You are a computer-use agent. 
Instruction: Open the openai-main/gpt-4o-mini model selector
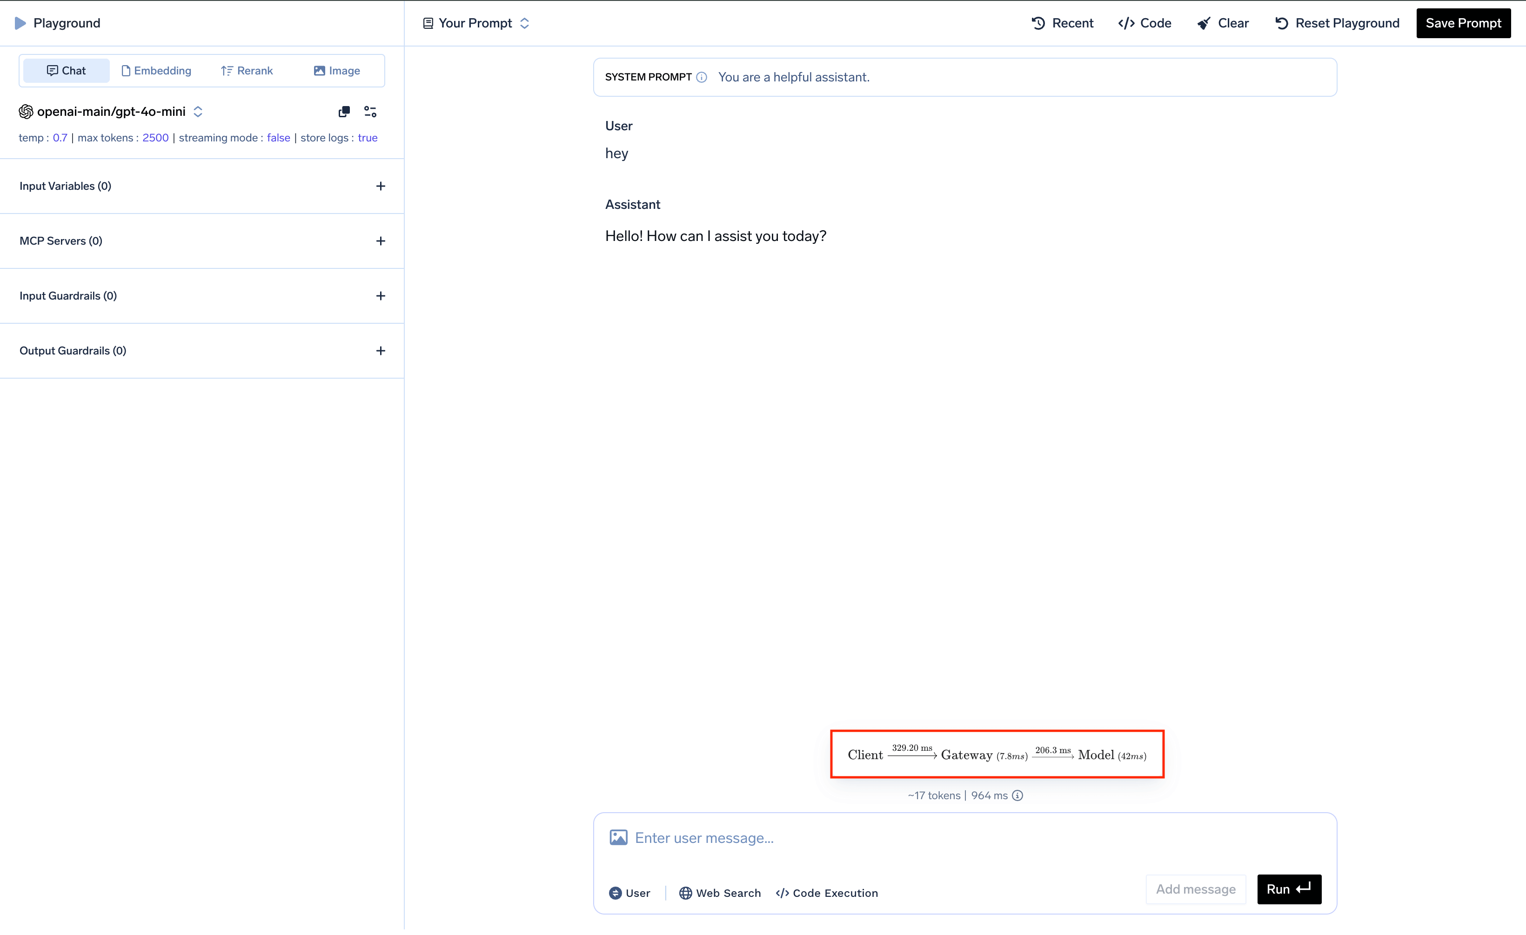pyautogui.click(x=112, y=112)
